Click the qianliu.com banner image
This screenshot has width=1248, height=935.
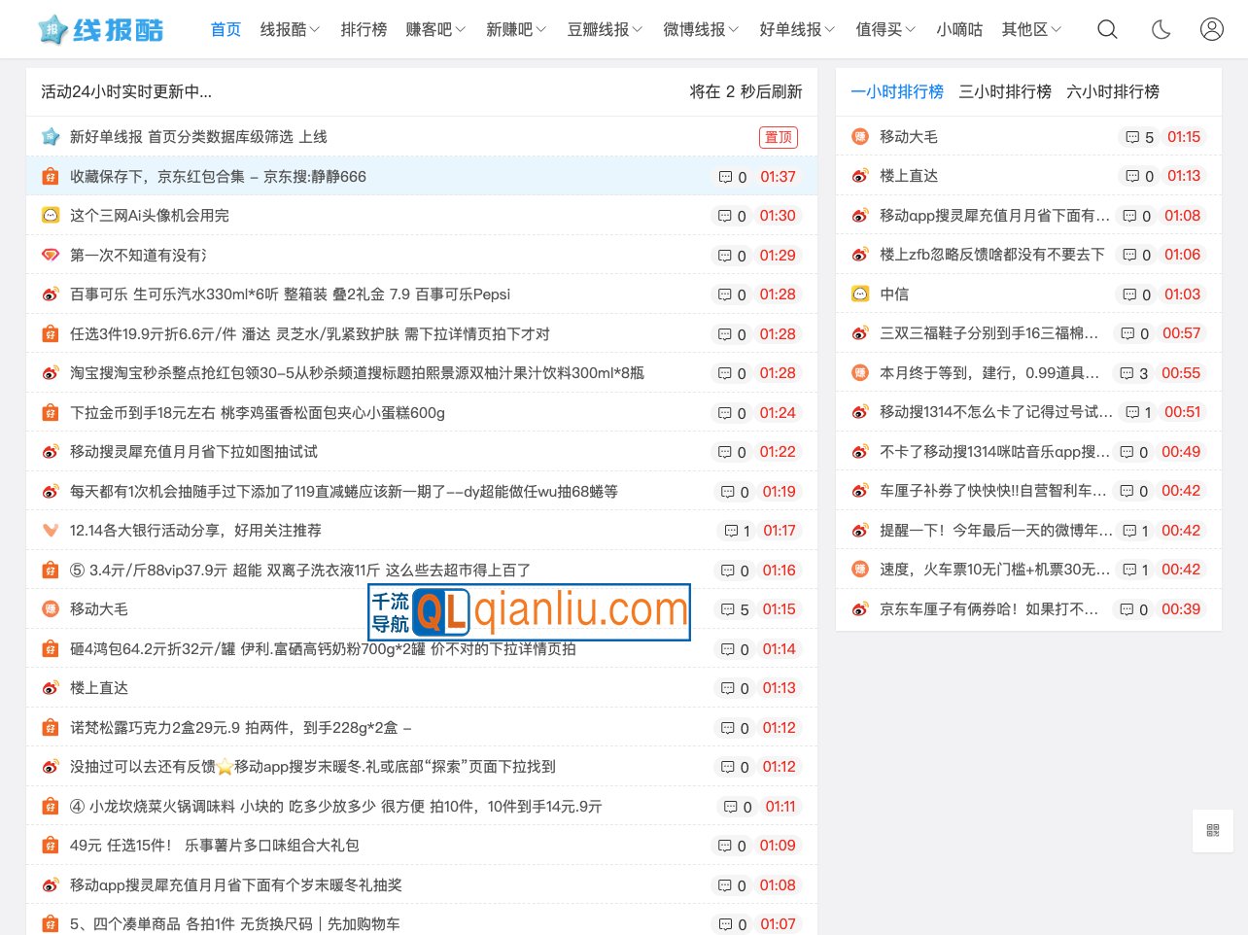click(x=530, y=611)
